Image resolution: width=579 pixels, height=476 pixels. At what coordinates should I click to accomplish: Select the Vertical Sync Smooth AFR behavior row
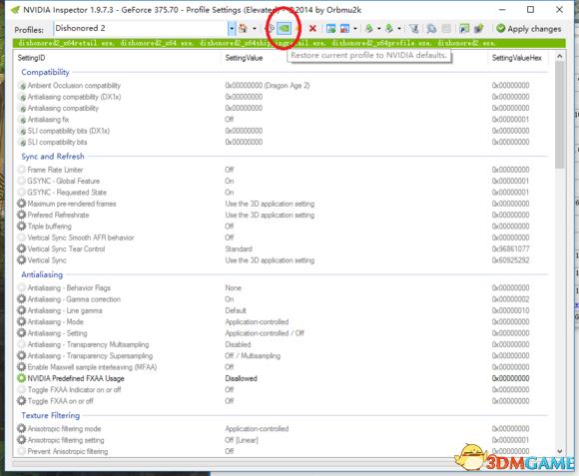(284, 238)
